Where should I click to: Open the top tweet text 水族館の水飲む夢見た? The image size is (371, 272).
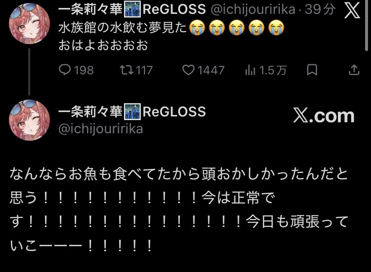click(x=123, y=28)
